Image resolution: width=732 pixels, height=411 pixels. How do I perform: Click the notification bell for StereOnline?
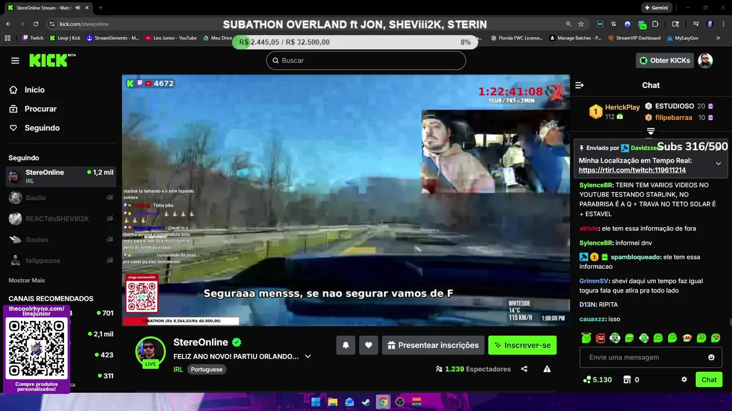[x=345, y=345]
